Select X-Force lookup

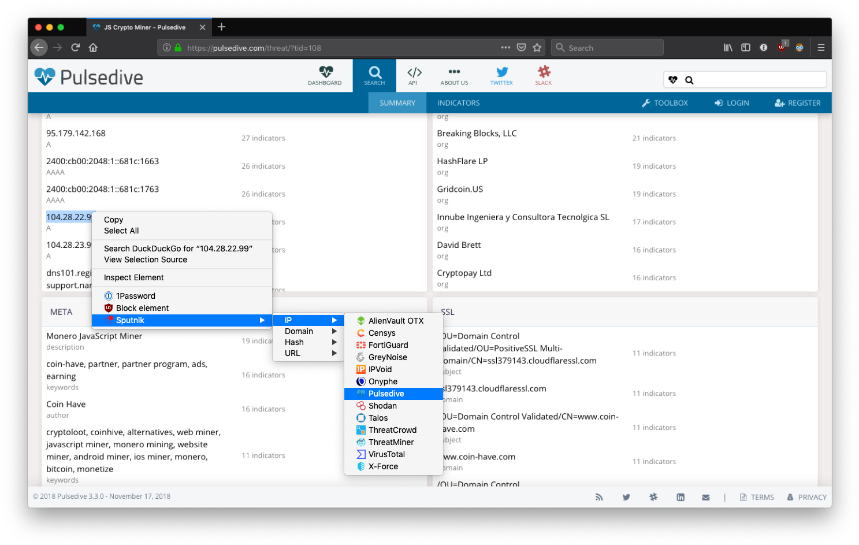pos(393,466)
